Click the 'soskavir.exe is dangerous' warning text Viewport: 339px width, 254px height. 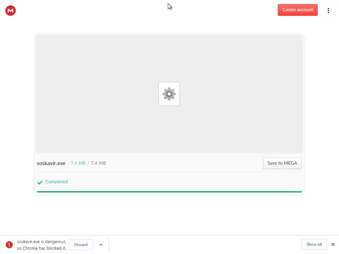41,245
